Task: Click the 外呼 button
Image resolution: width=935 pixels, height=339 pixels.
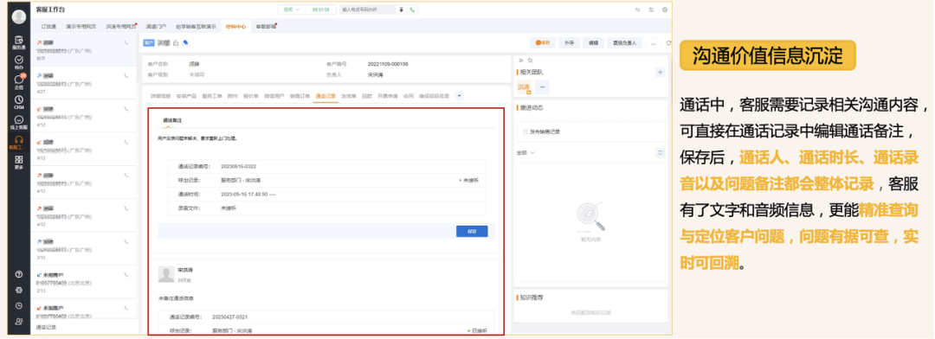Action: pos(570,43)
